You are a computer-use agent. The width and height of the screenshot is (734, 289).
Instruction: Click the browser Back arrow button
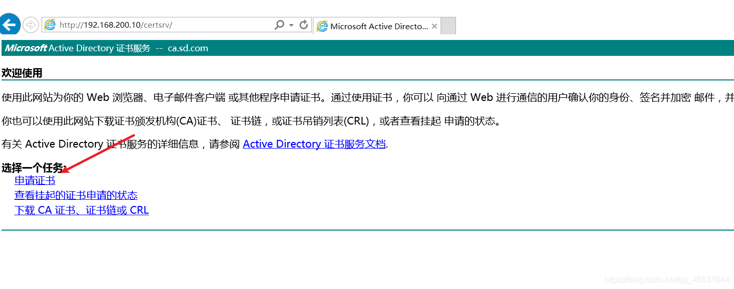click(9, 25)
